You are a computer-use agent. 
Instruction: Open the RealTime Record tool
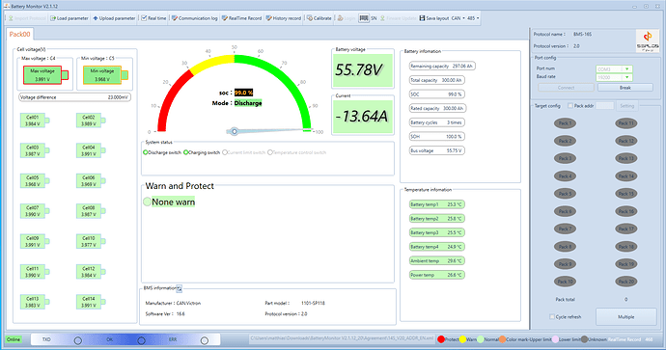click(241, 18)
